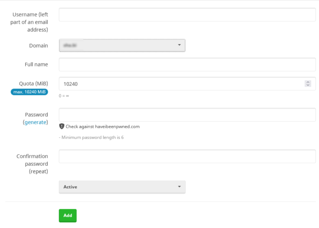Click the shield icon beside haveibeenpwned check
The image size is (319, 228).
point(61,126)
